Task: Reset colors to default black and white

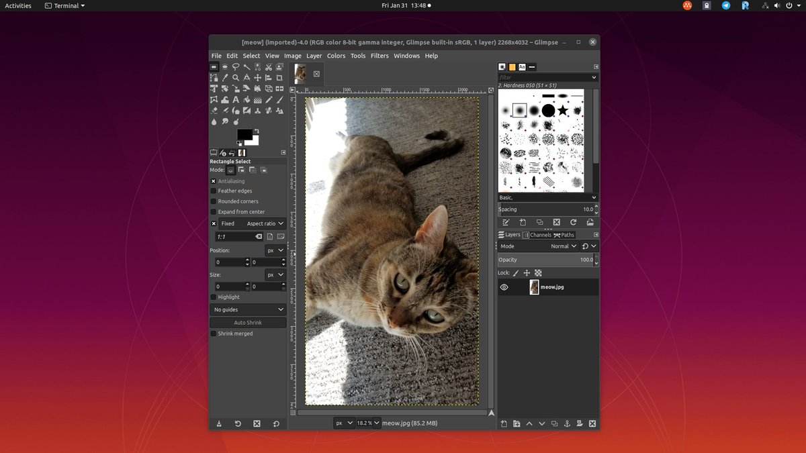Action: coord(239,143)
